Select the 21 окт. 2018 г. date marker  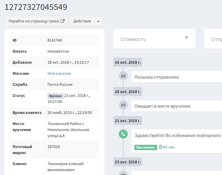(x=128, y=120)
